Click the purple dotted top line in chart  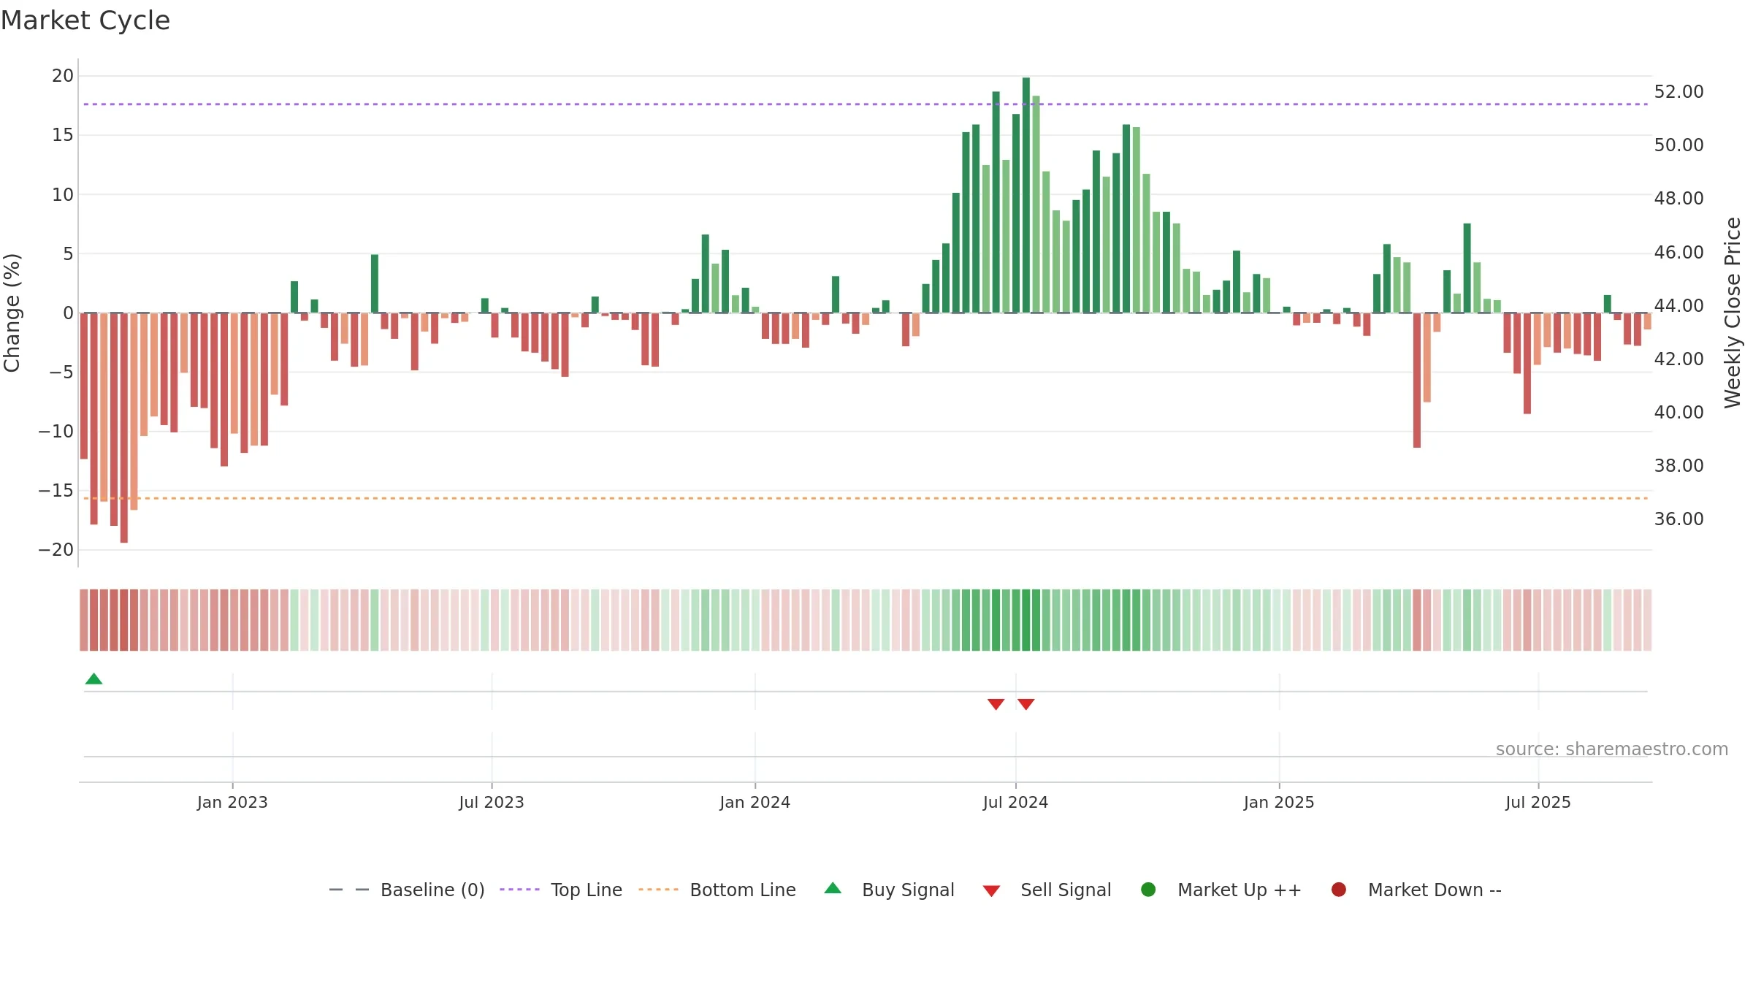point(866,104)
